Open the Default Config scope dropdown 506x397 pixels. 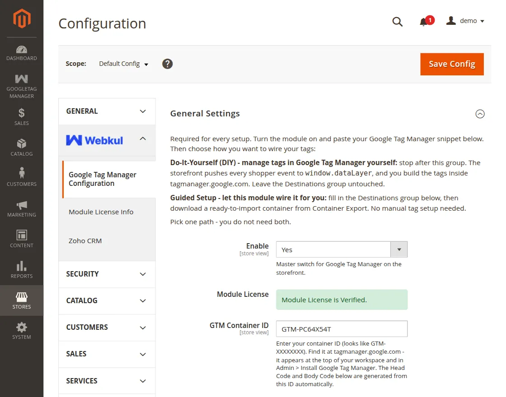tap(124, 64)
